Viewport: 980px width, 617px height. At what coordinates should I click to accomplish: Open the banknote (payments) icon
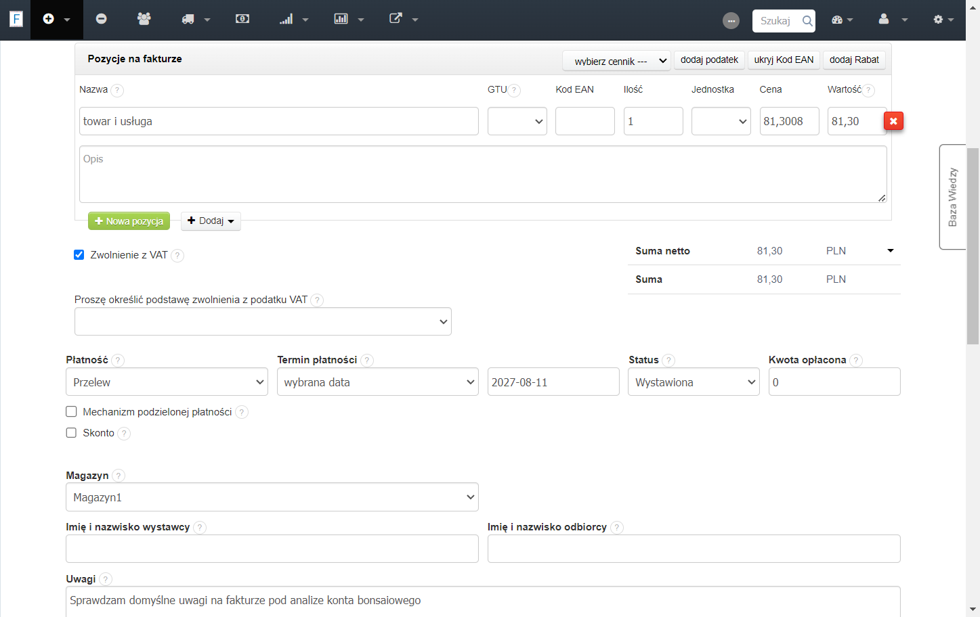coord(242,19)
